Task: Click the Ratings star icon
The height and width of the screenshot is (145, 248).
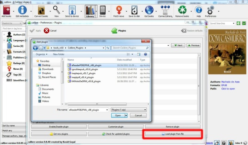Action: tap(9, 63)
